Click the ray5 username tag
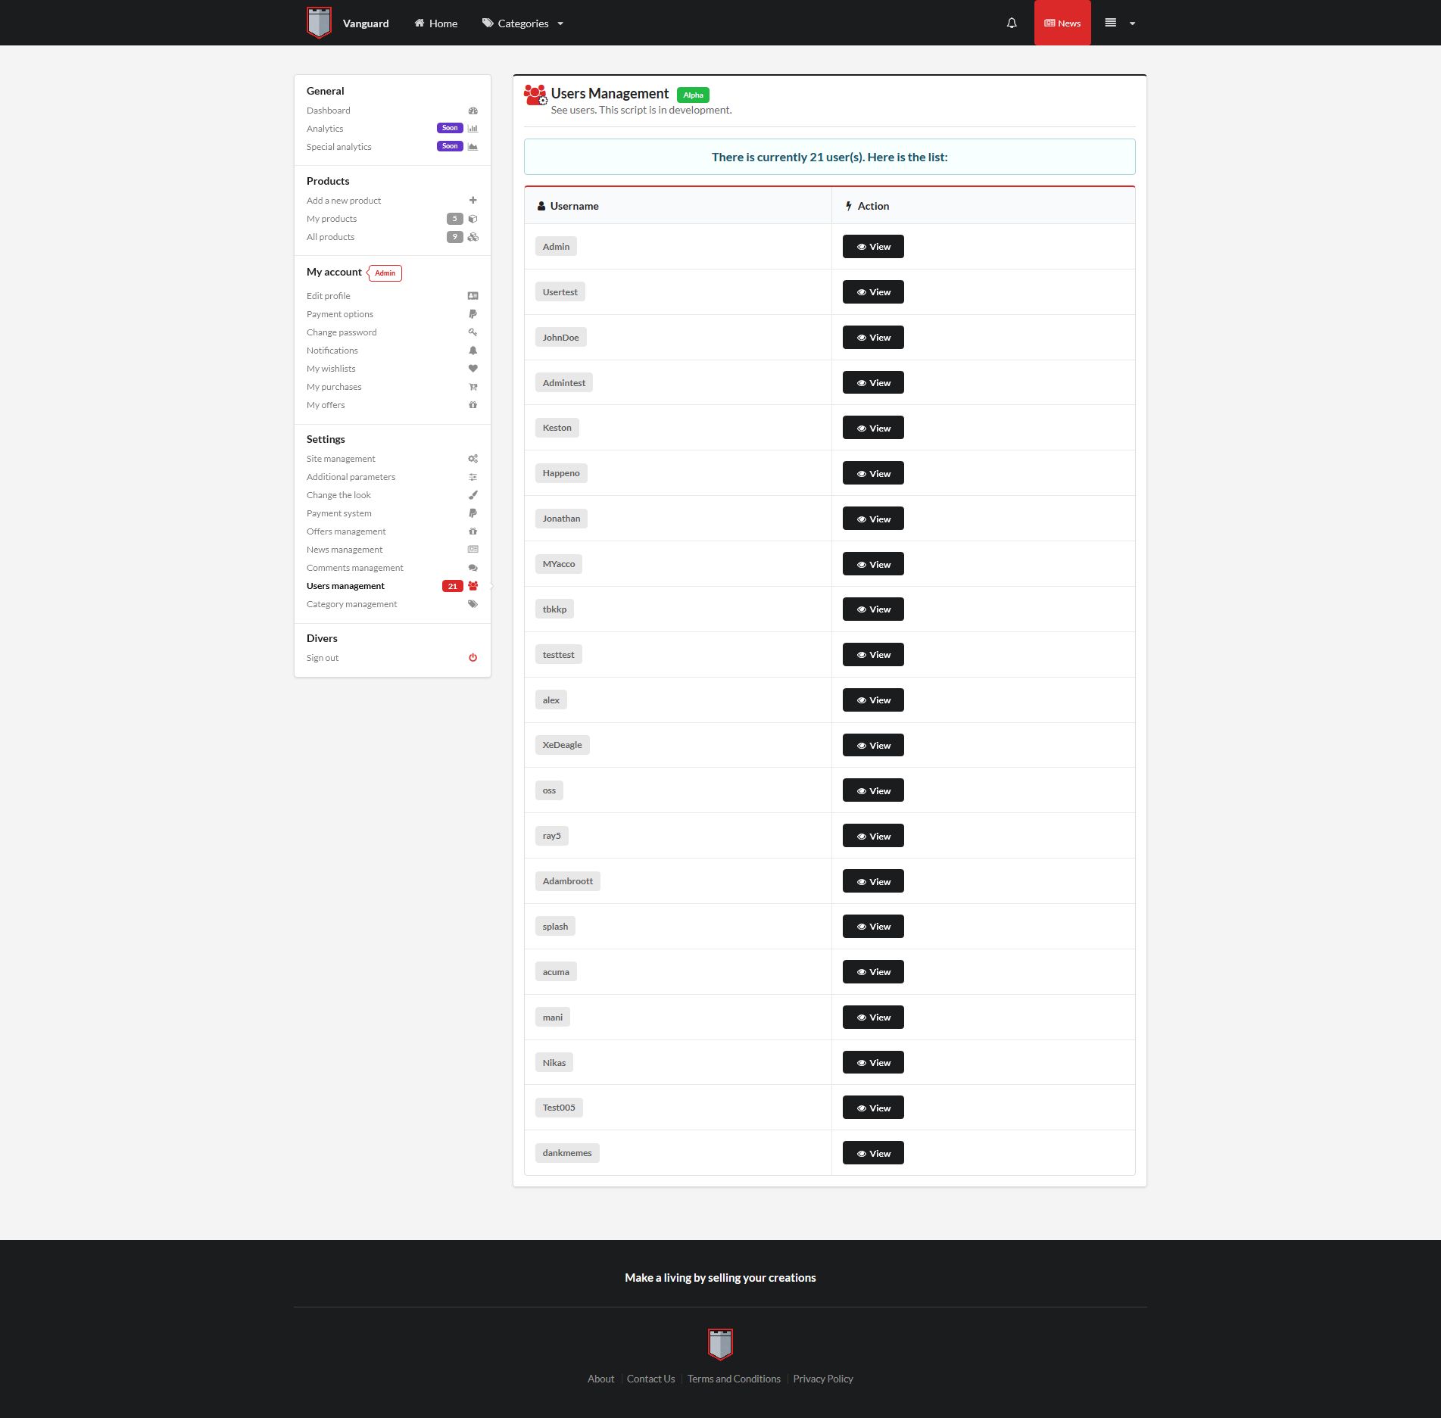The height and width of the screenshot is (1418, 1441). (552, 836)
